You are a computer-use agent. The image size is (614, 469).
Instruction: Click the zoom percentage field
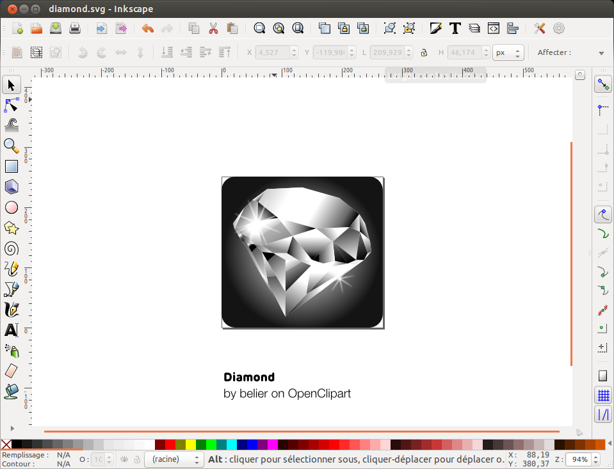click(x=580, y=459)
